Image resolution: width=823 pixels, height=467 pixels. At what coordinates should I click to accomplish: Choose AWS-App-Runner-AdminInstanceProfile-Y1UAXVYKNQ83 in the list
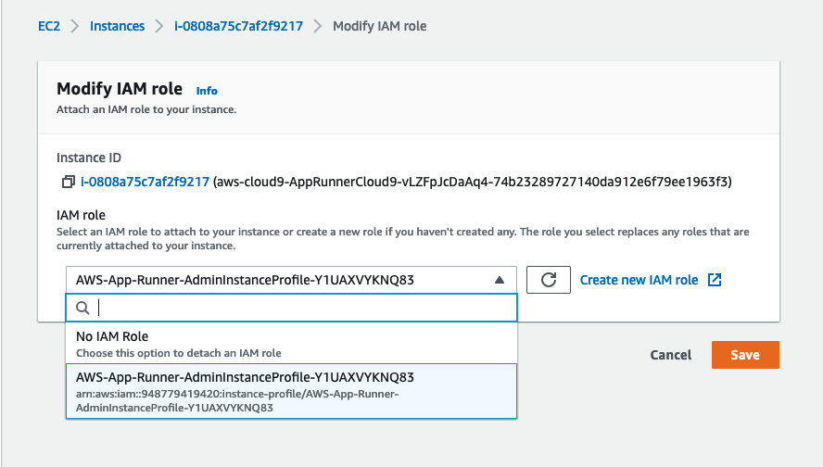pos(291,391)
